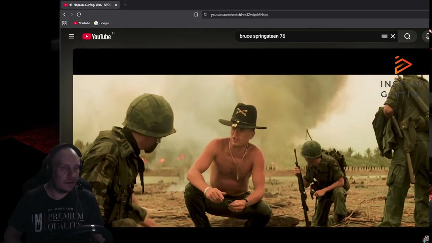Open the virtual keyboard in the search box

tap(384, 36)
